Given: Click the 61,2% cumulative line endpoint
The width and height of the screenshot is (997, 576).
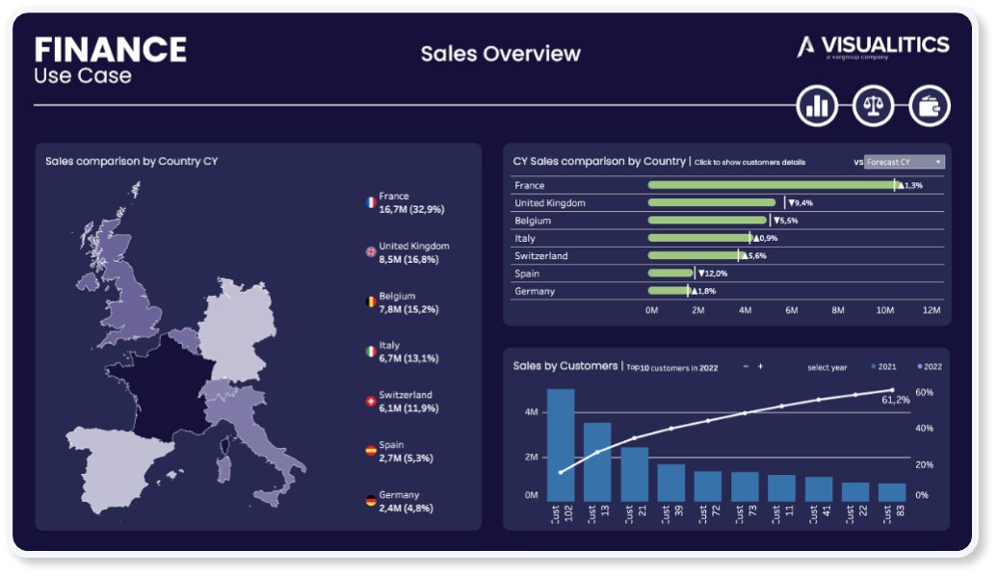Looking at the screenshot, I should tap(893, 390).
